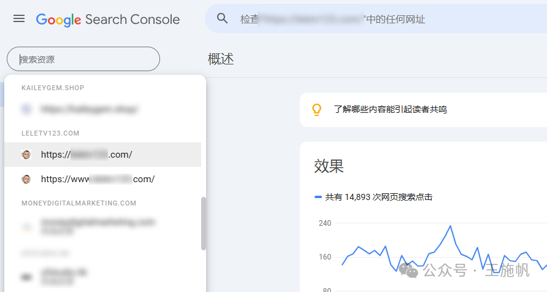Click the 效果 card title
This screenshot has height=292, width=547.
(x=329, y=166)
